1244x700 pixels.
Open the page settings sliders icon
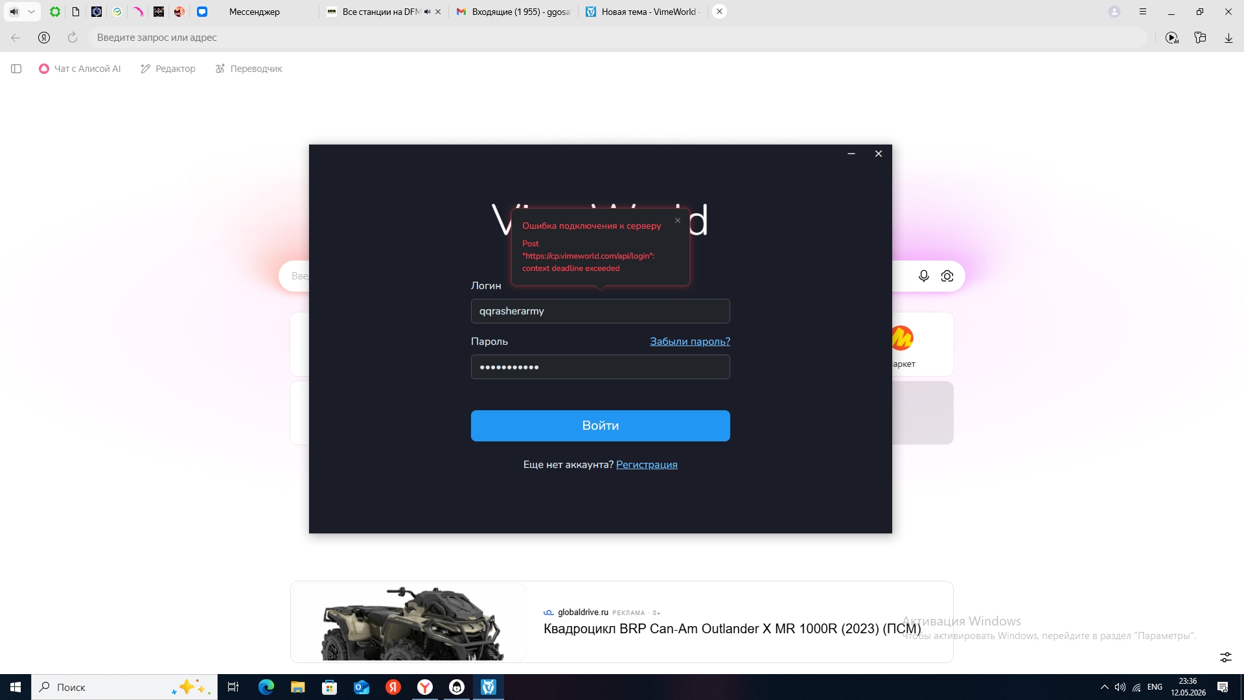(x=1226, y=657)
